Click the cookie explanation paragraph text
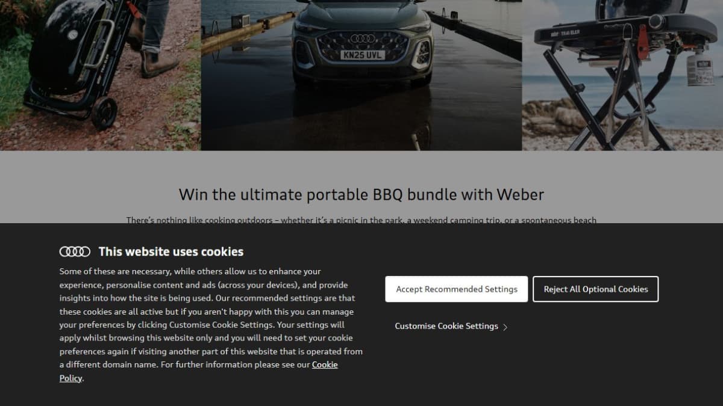Screen dimensions: 723x406 coord(211,325)
